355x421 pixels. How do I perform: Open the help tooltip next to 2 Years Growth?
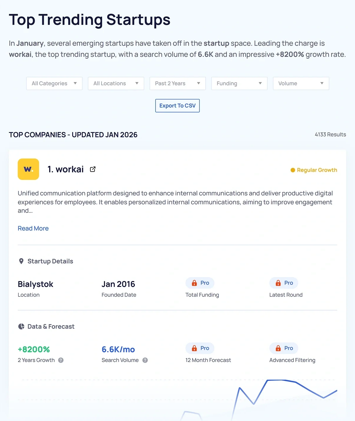(x=61, y=360)
